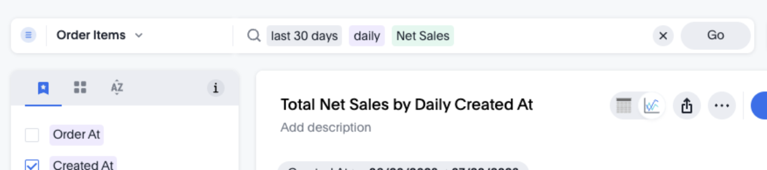Screen dimensions: 767x170
Task: Click the search magnifier icon
Action: 254,35
